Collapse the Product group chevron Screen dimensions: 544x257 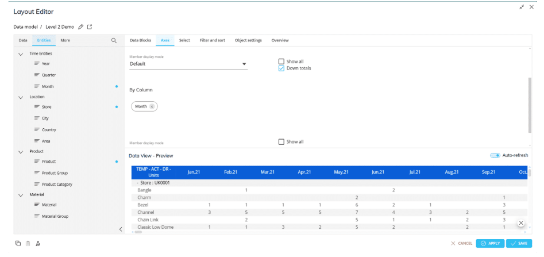(21, 152)
